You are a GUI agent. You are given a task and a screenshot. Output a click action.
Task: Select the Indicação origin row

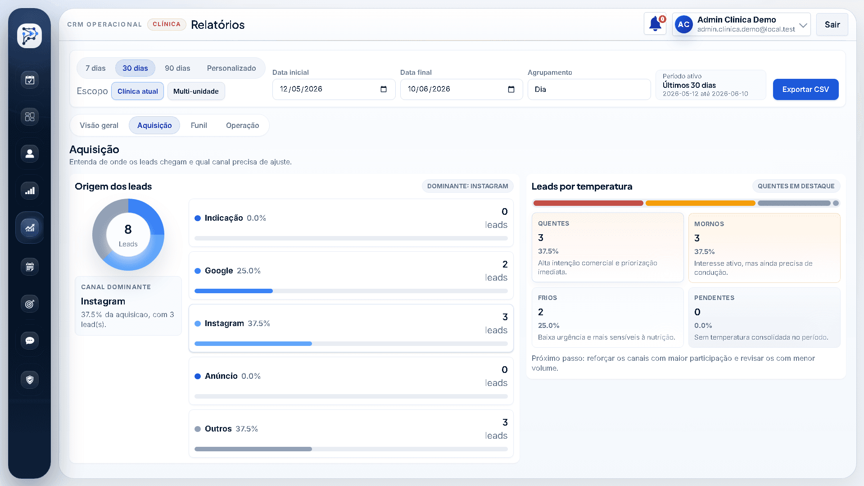pos(351,223)
